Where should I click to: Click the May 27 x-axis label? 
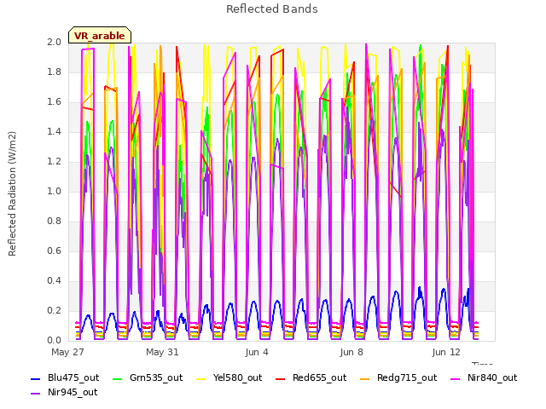67,352
